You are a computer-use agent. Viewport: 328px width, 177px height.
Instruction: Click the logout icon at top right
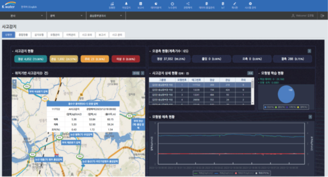tap(322, 16)
